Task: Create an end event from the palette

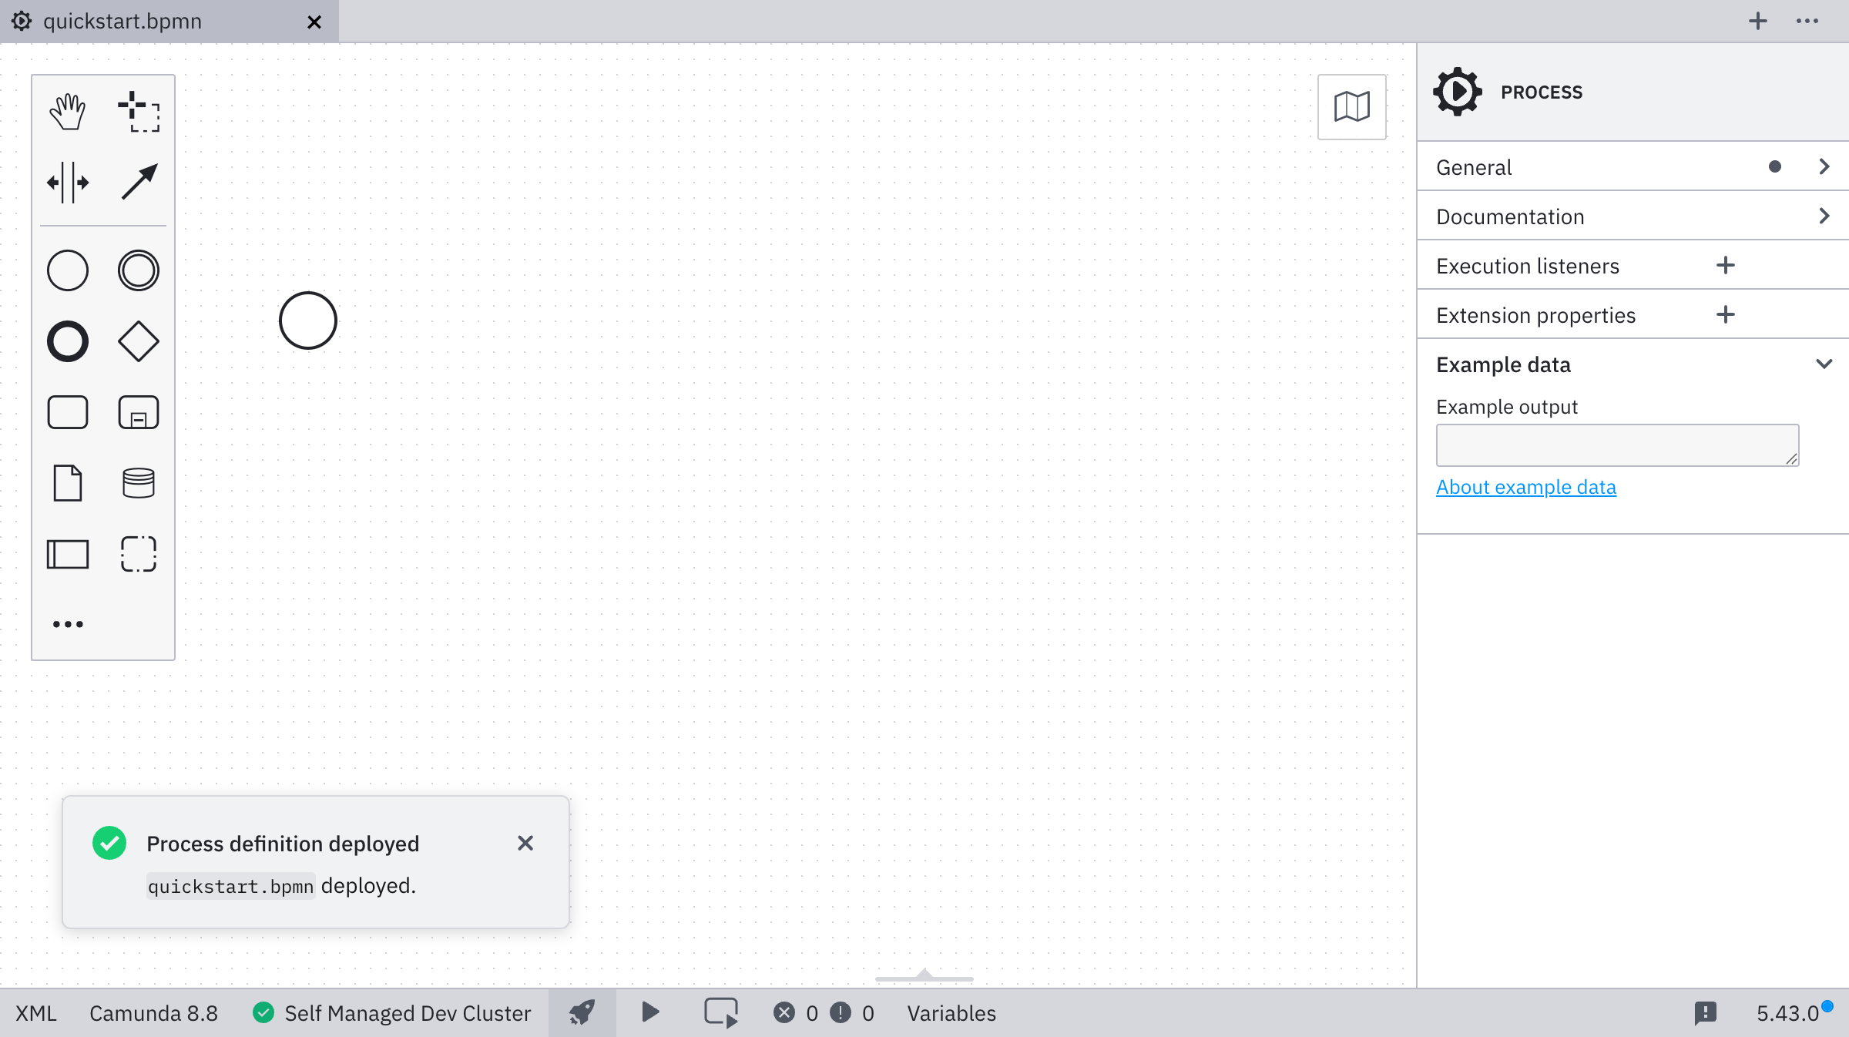Action: [68, 341]
